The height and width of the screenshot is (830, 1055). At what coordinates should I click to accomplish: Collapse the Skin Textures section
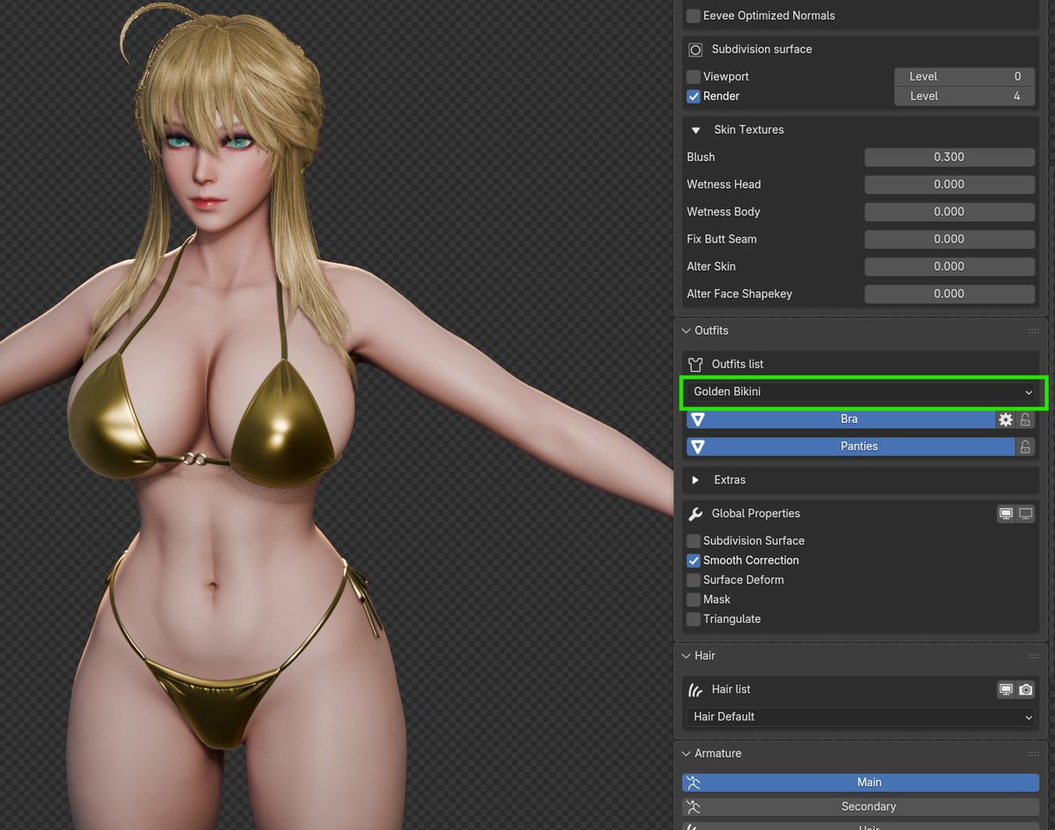(x=695, y=130)
